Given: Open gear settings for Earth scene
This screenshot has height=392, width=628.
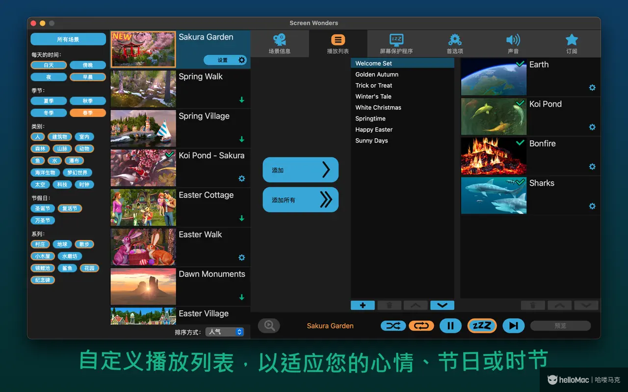Looking at the screenshot, I should pyautogui.click(x=592, y=88).
